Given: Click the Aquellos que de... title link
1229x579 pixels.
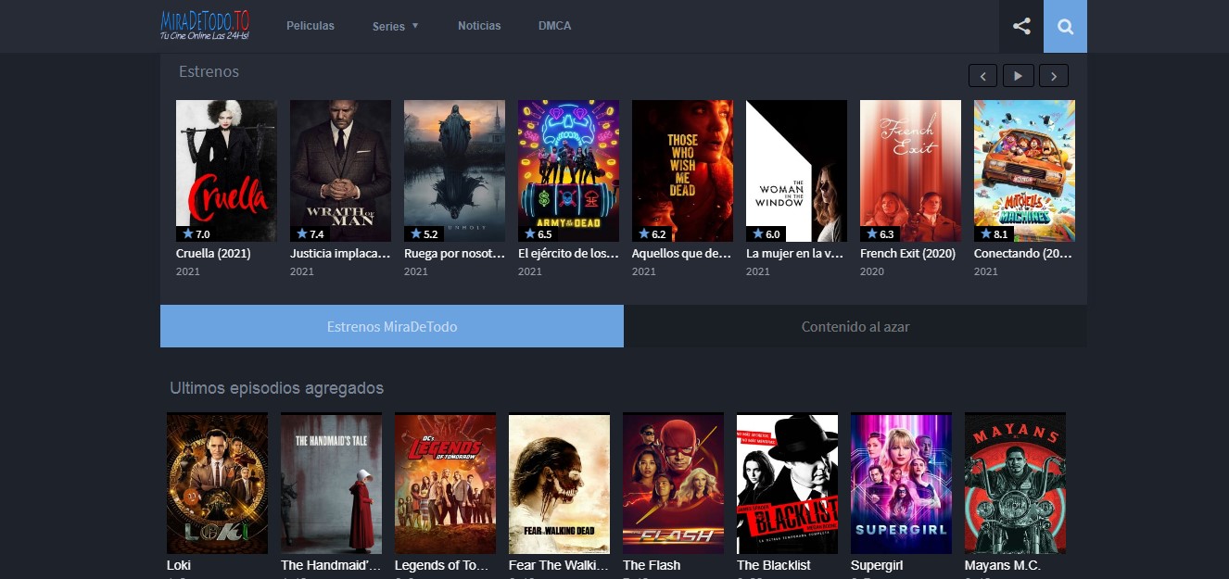Looking at the screenshot, I should tap(682, 253).
